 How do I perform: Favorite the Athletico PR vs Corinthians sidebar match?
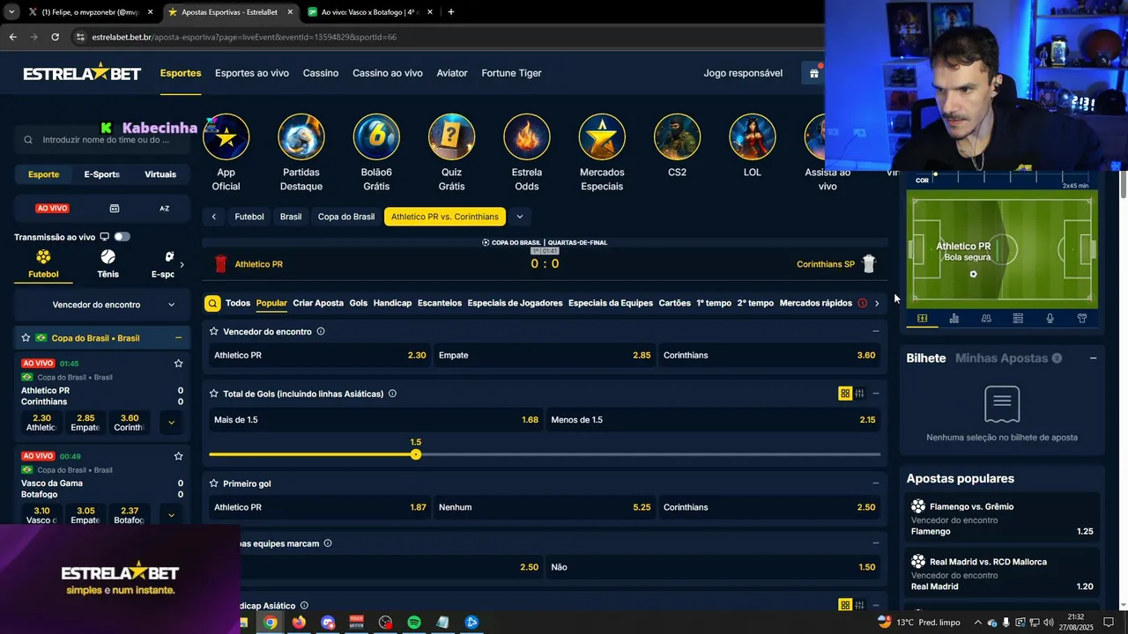[178, 363]
